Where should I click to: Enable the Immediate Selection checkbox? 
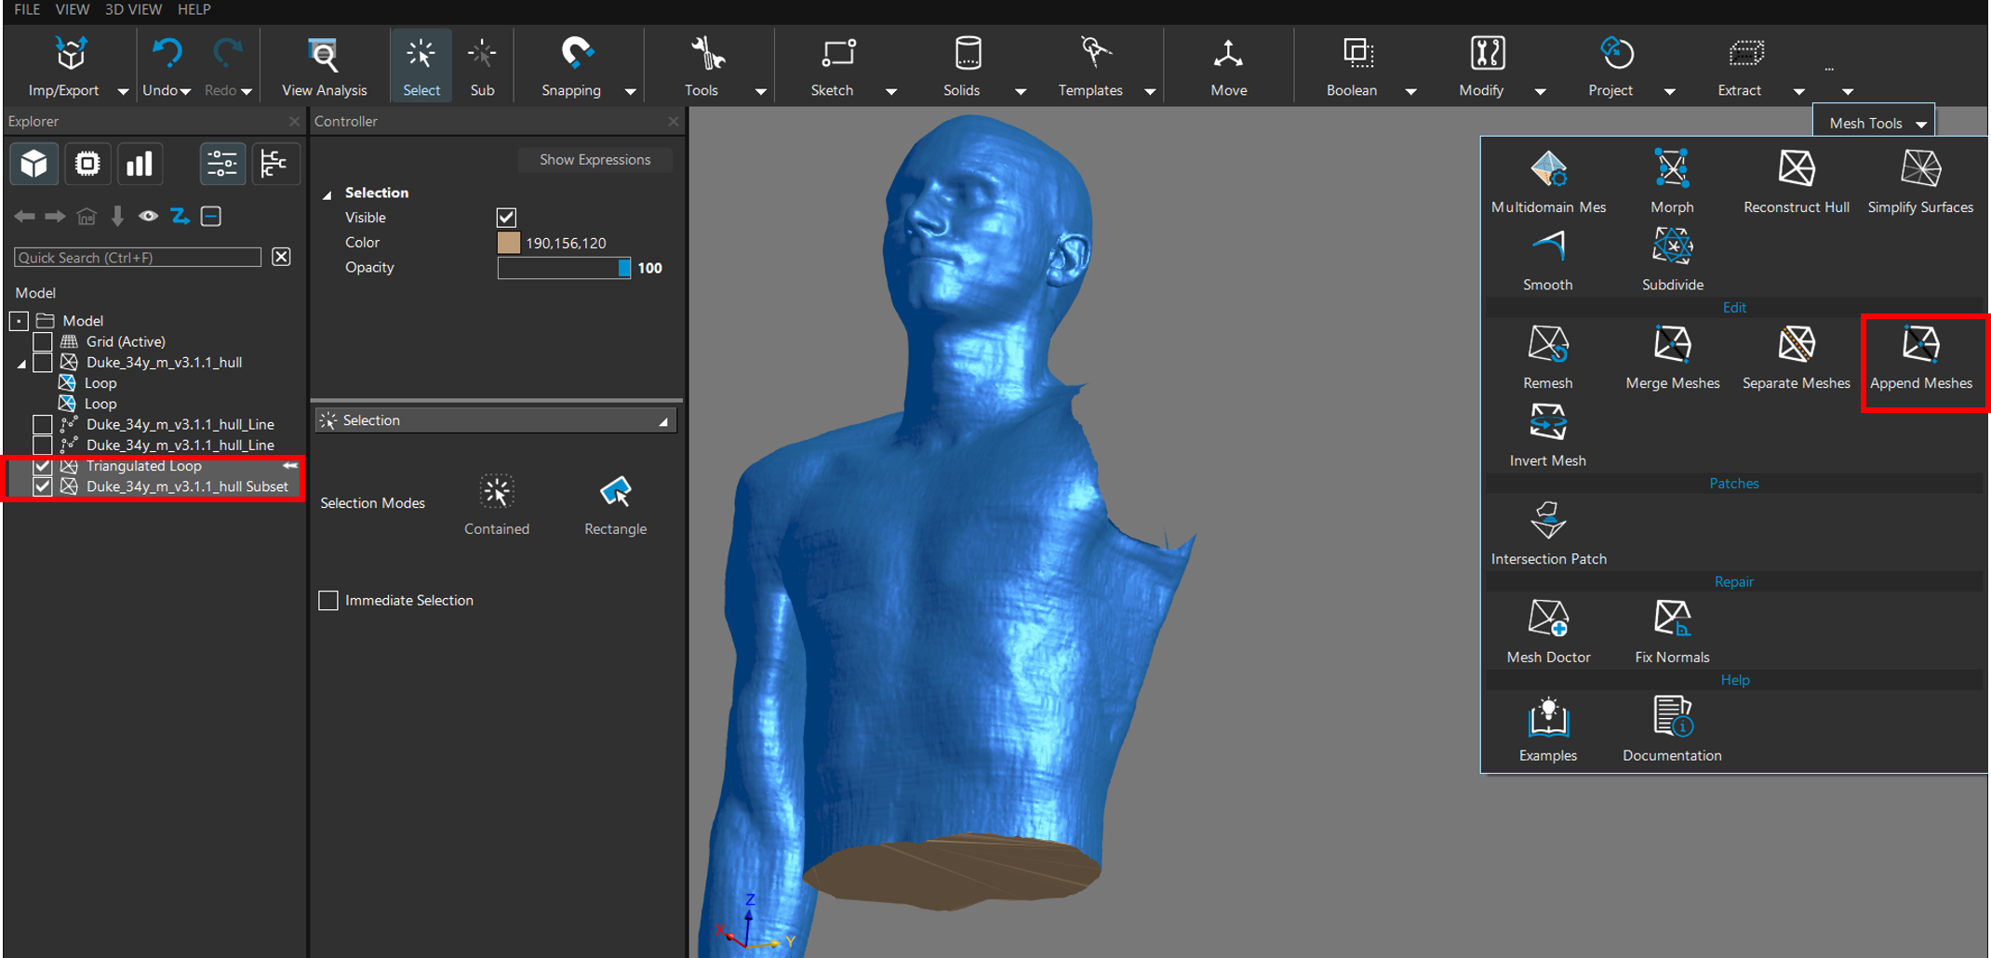click(328, 601)
